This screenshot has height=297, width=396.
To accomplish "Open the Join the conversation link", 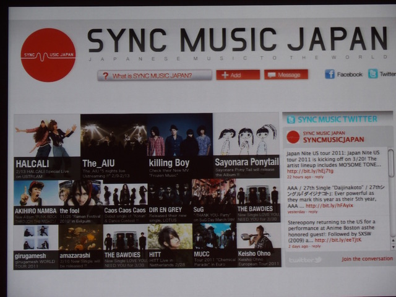I will pos(367,259).
